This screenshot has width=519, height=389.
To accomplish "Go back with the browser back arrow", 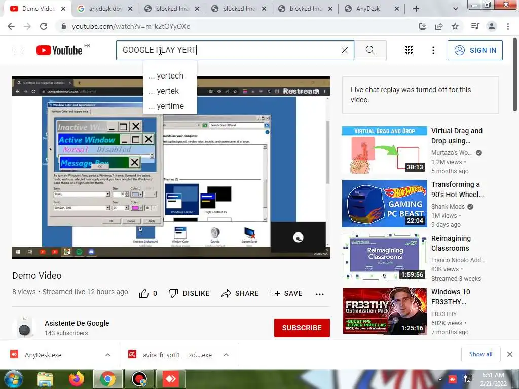I will (x=11, y=26).
